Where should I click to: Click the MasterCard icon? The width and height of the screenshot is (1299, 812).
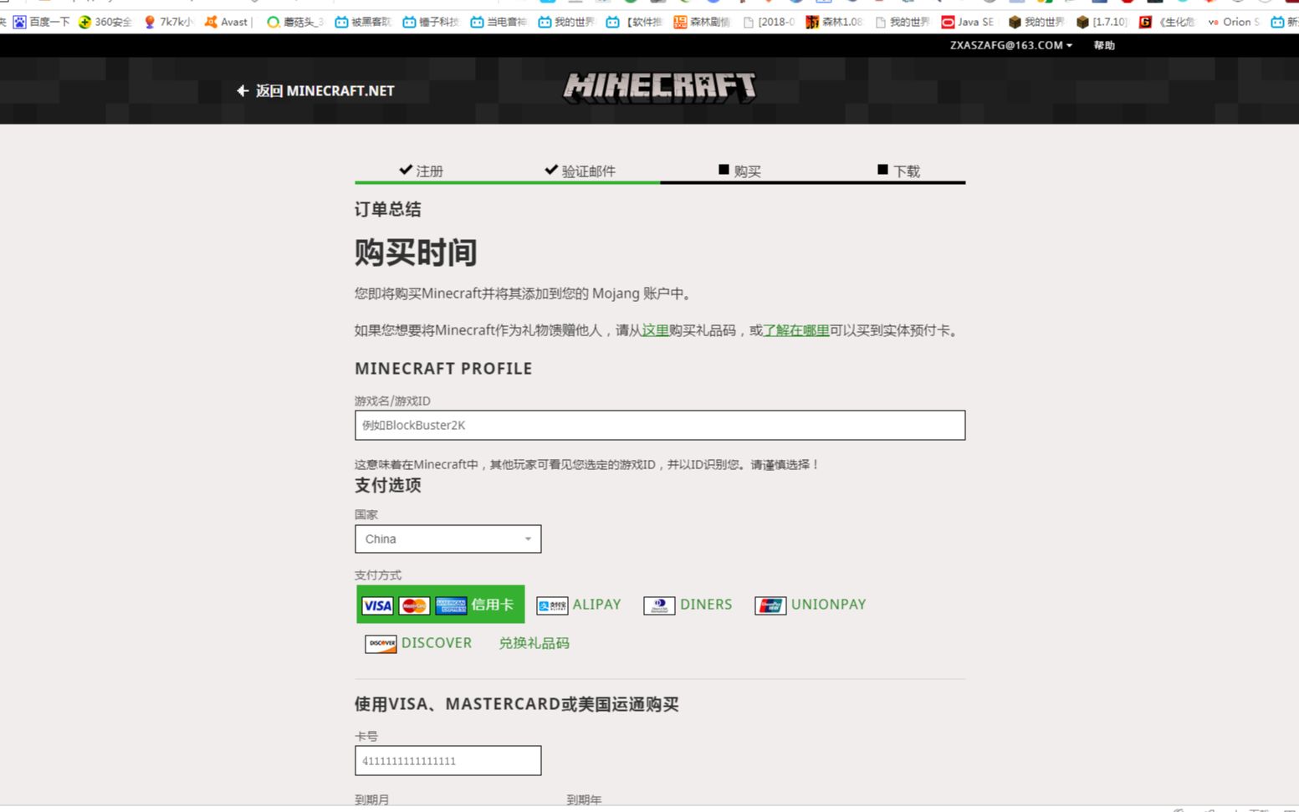point(414,605)
